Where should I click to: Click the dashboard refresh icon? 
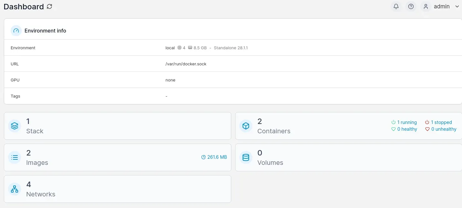click(49, 6)
